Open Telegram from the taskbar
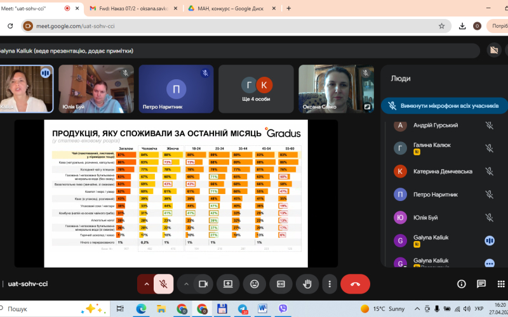The height and width of the screenshot is (317, 508). tap(243, 309)
